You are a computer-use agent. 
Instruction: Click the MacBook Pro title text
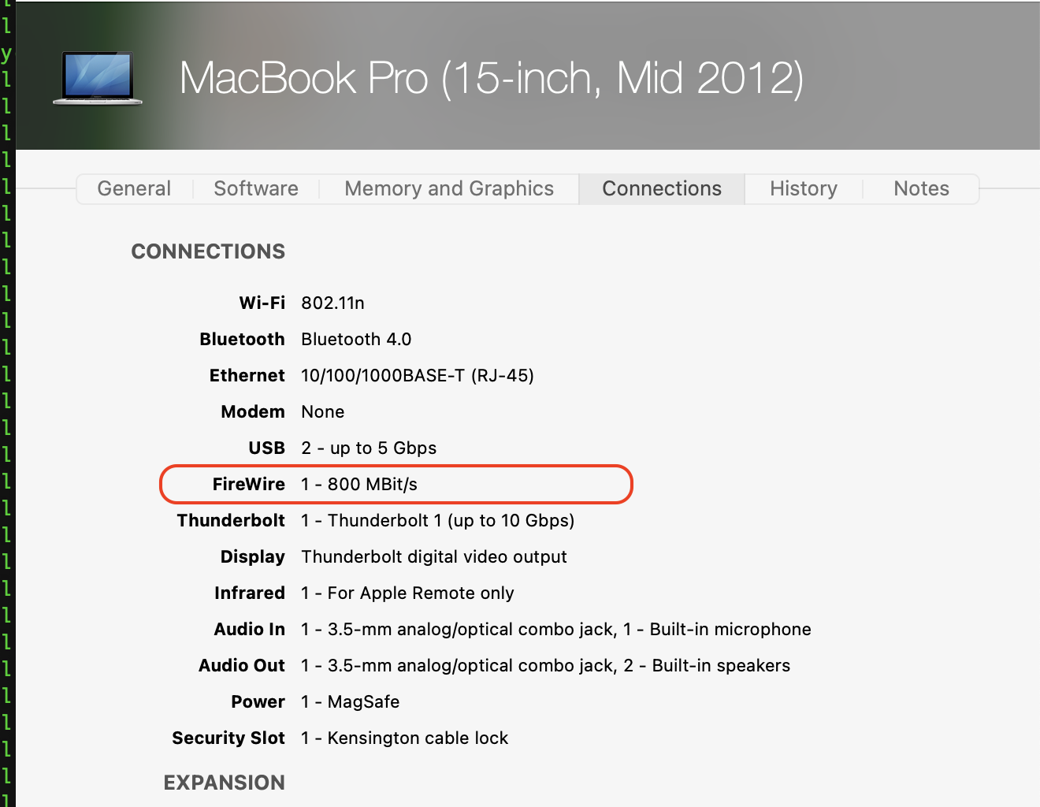point(492,77)
